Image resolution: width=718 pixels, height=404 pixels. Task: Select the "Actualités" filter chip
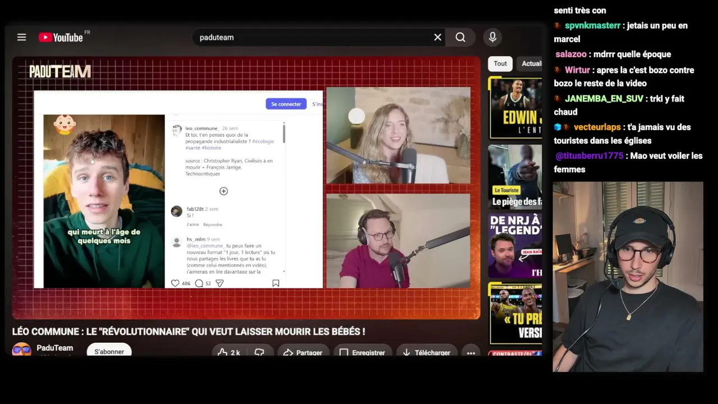pyautogui.click(x=530, y=63)
